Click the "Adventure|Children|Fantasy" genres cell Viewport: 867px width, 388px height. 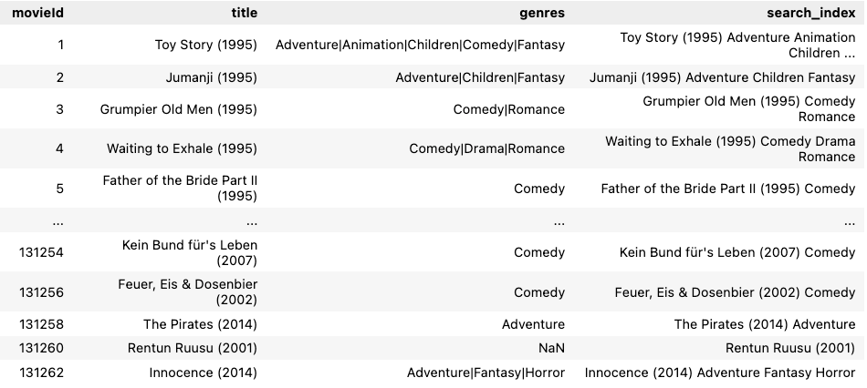click(x=480, y=77)
